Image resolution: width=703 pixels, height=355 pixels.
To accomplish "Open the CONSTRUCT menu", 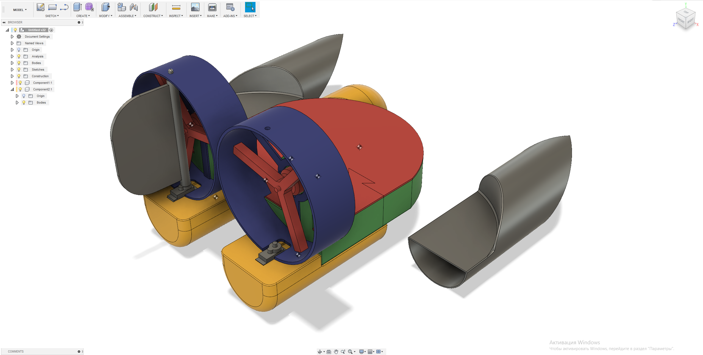I will tap(153, 16).
